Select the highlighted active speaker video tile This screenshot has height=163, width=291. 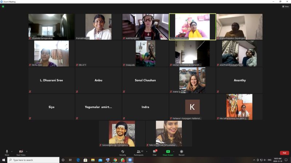[x=192, y=26]
